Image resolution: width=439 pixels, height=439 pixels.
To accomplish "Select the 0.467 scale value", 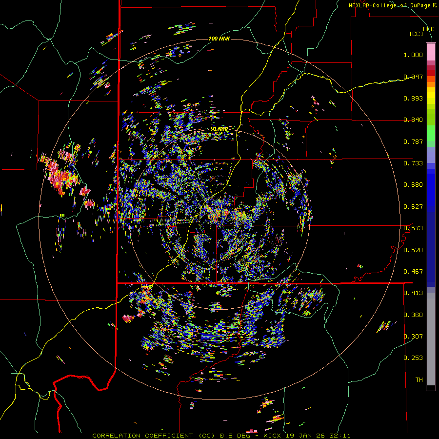I will click(413, 272).
